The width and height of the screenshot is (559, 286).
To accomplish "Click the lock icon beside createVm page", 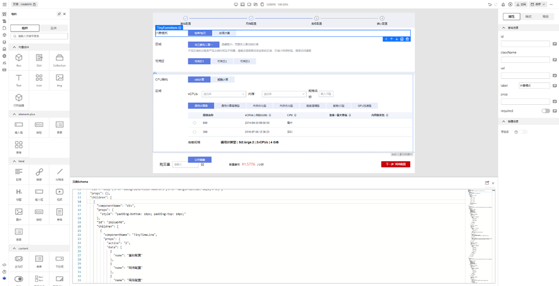I will pos(35,4).
